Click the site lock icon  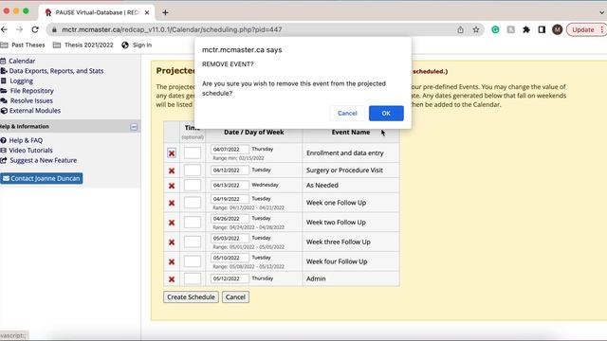(x=54, y=29)
